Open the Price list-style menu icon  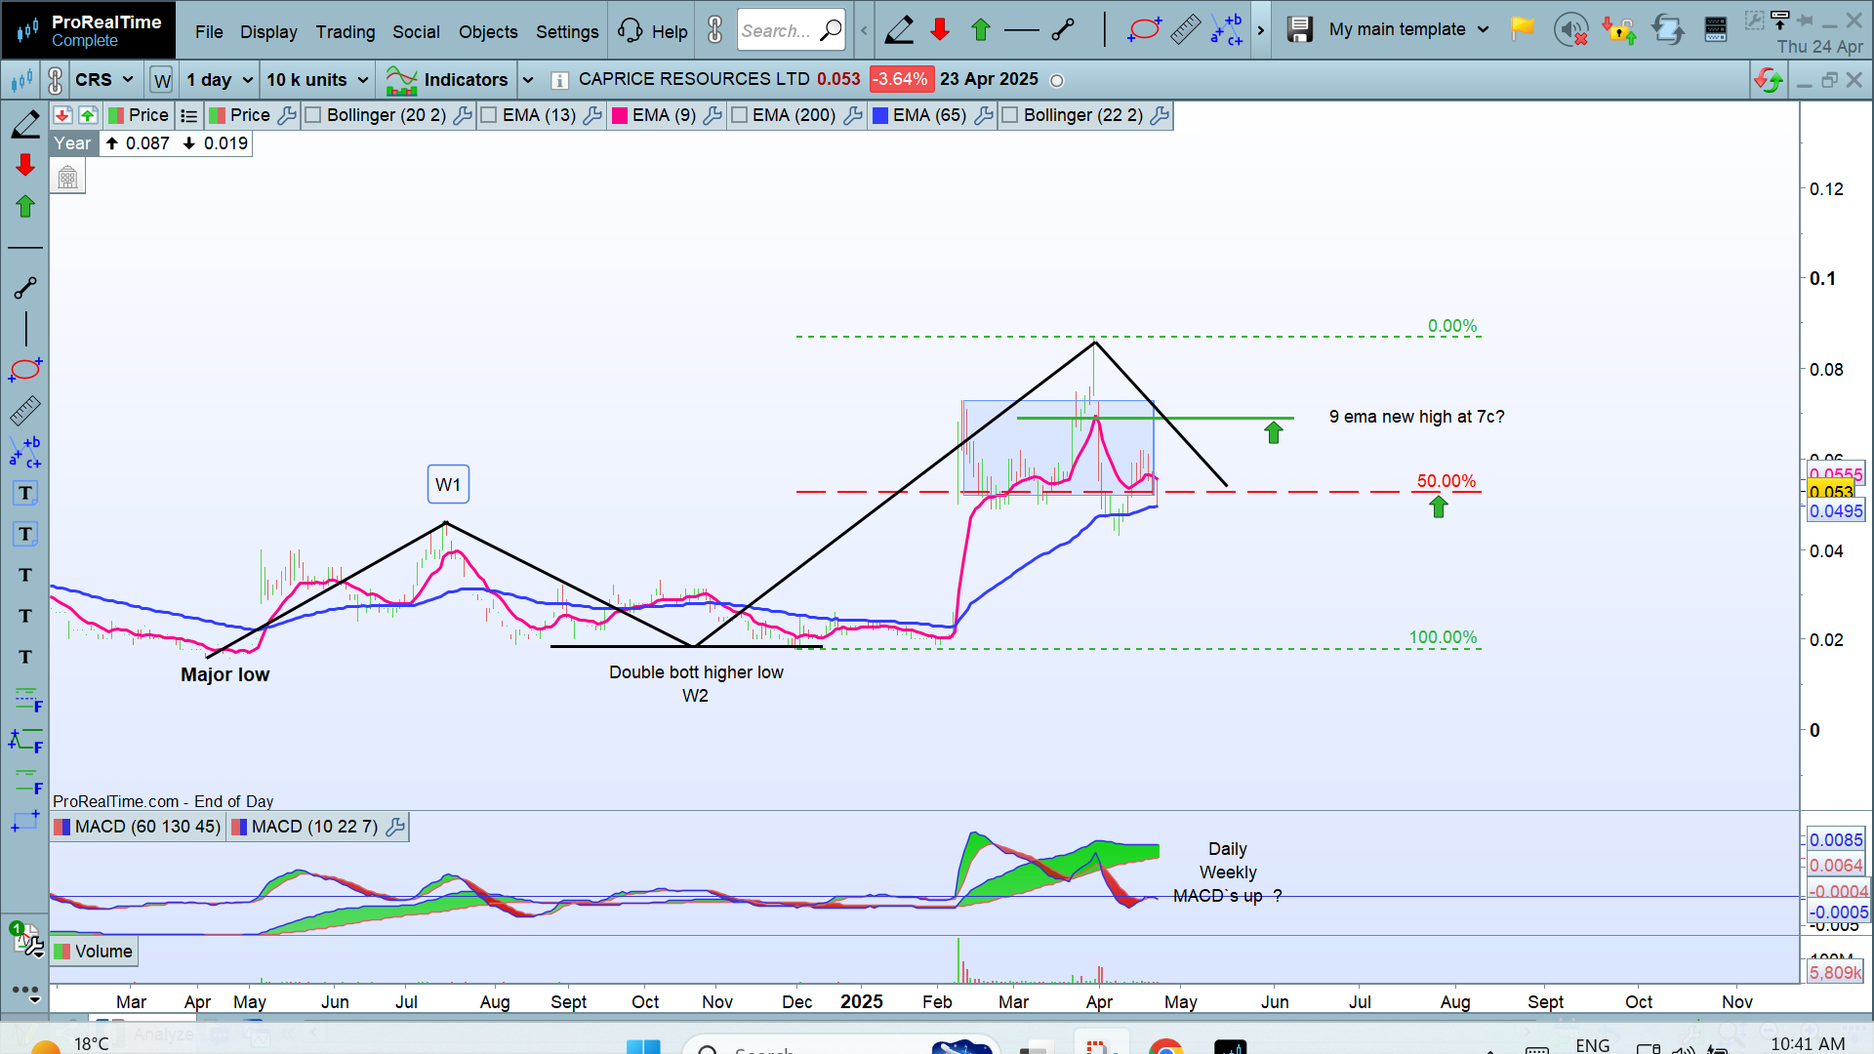coord(188,115)
